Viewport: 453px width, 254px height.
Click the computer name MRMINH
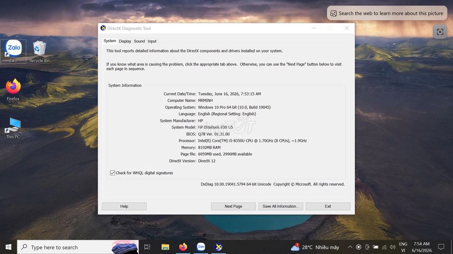point(205,100)
